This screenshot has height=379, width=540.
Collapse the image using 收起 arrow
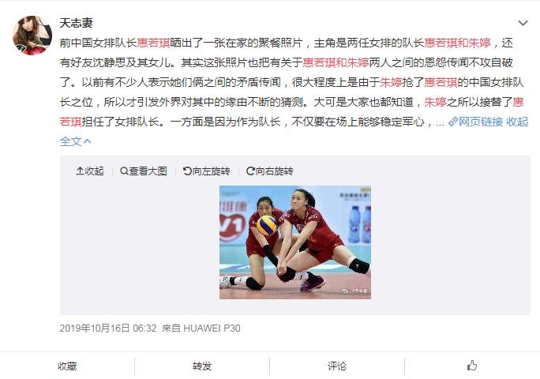tap(89, 171)
